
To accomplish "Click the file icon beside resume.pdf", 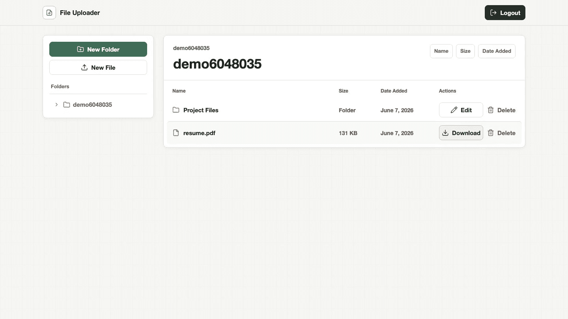I will tap(176, 133).
